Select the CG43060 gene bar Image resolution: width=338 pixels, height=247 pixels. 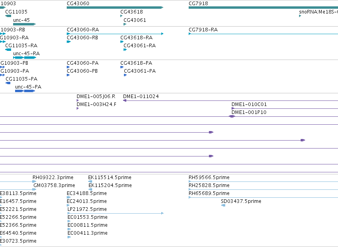click(115, 8)
